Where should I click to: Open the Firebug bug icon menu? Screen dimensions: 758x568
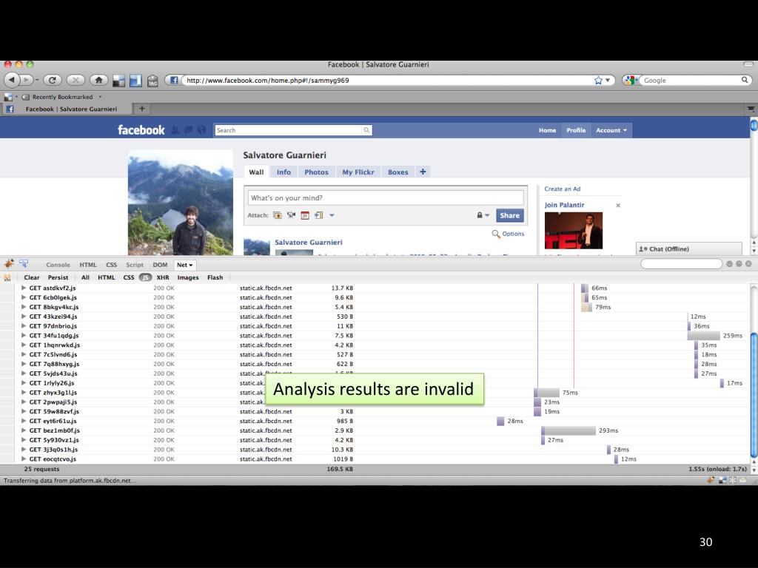coord(9,264)
